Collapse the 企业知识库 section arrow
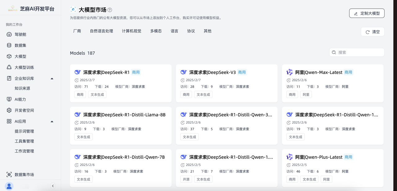 52,79
